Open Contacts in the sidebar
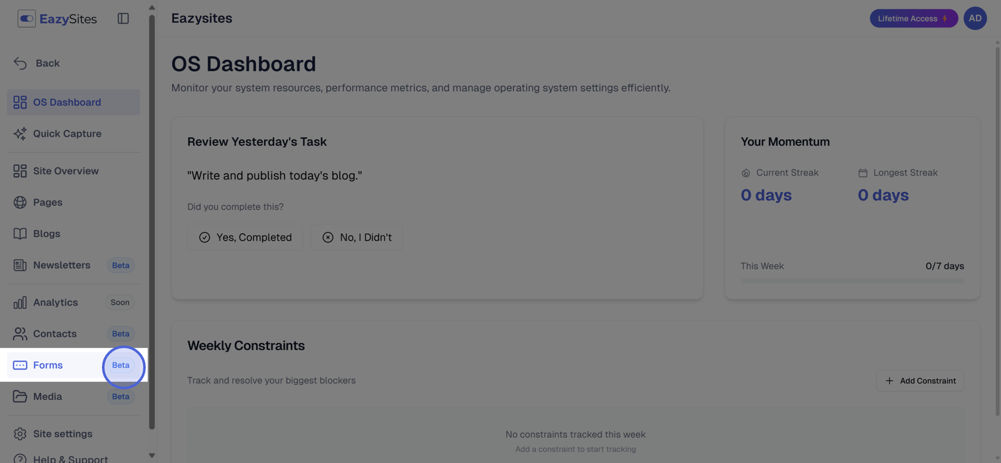Viewport: 1001px width, 463px height. click(74, 334)
